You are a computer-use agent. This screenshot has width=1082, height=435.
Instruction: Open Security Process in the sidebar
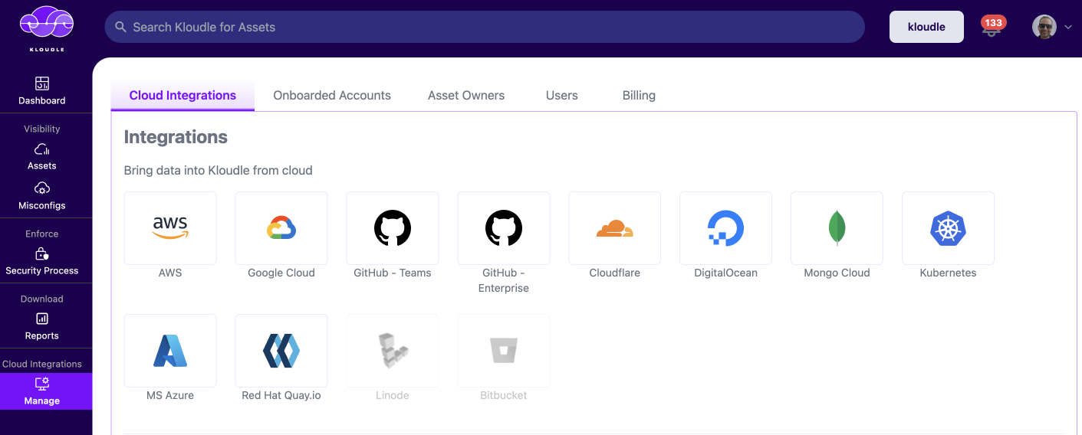click(x=42, y=261)
